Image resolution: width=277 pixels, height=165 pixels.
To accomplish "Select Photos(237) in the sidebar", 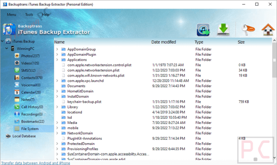I will (x=30, y=56).
